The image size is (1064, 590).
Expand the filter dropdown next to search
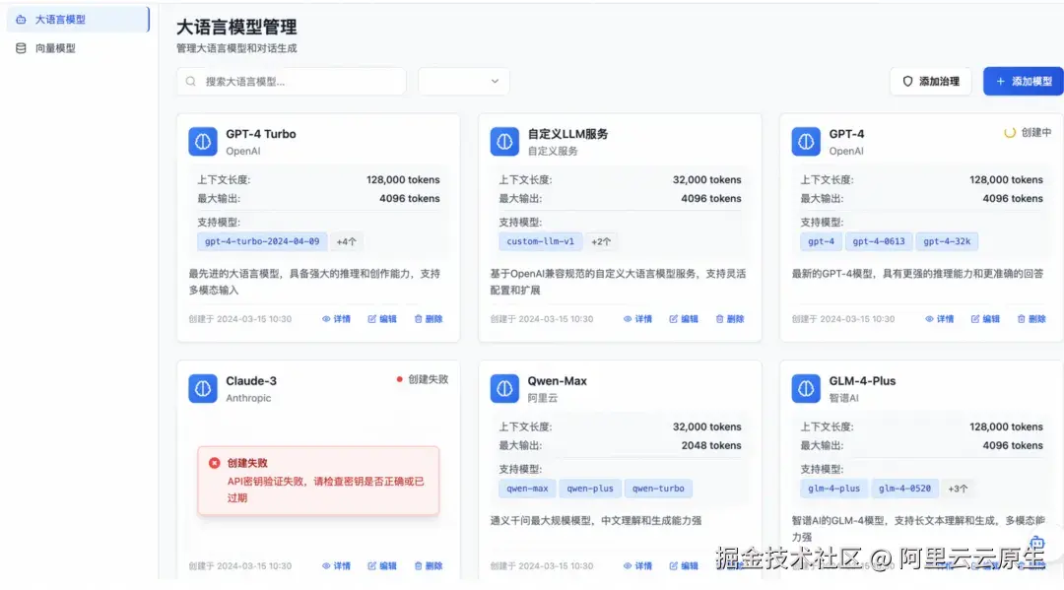(463, 82)
